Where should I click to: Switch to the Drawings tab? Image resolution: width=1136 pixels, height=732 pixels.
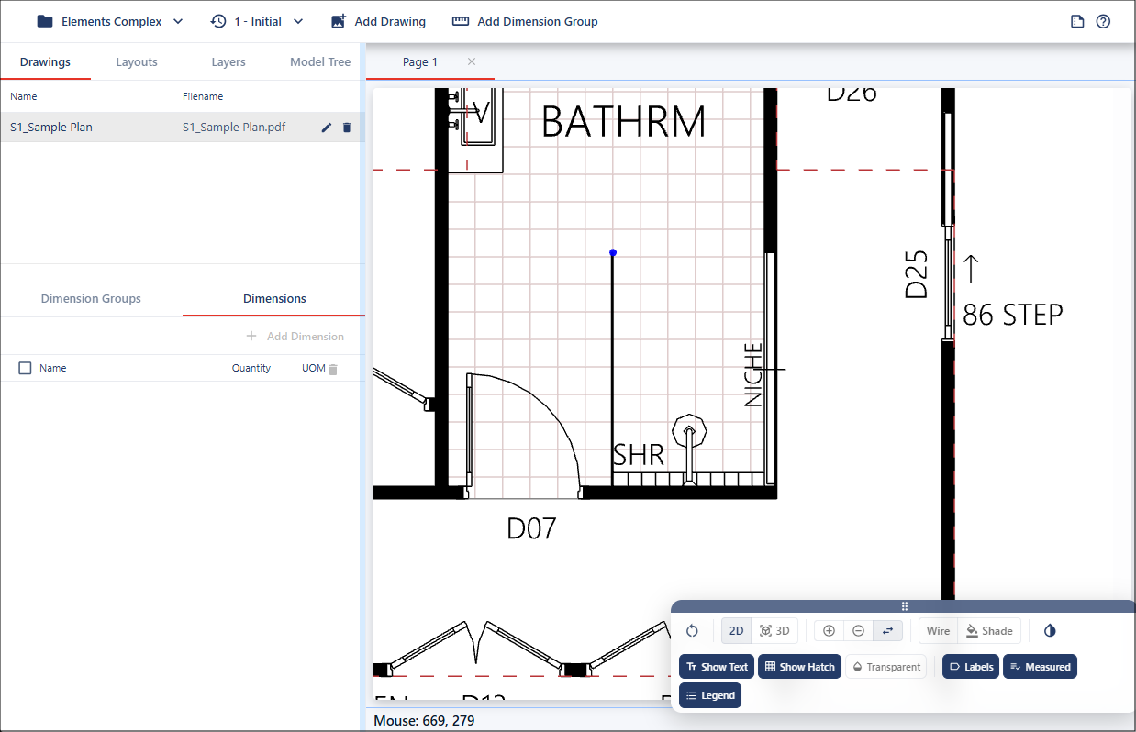click(x=45, y=62)
